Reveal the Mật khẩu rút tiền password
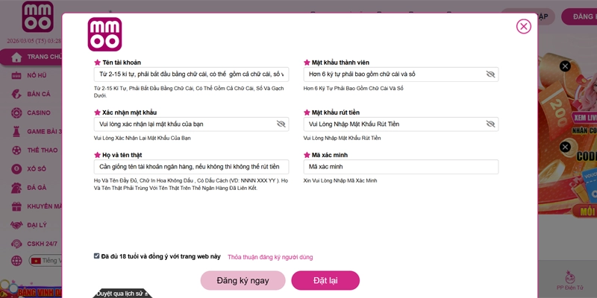 490,124
